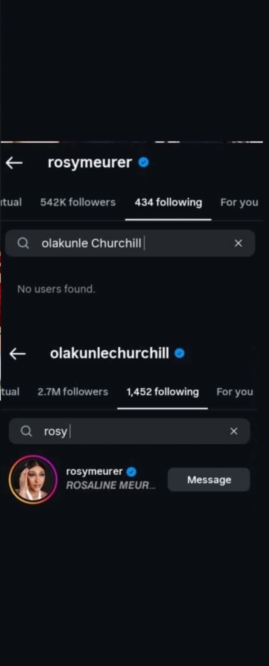This screenshot has width=269, height=666.
Task: Click the rosymeurer username in results
Action: point(94,472)
